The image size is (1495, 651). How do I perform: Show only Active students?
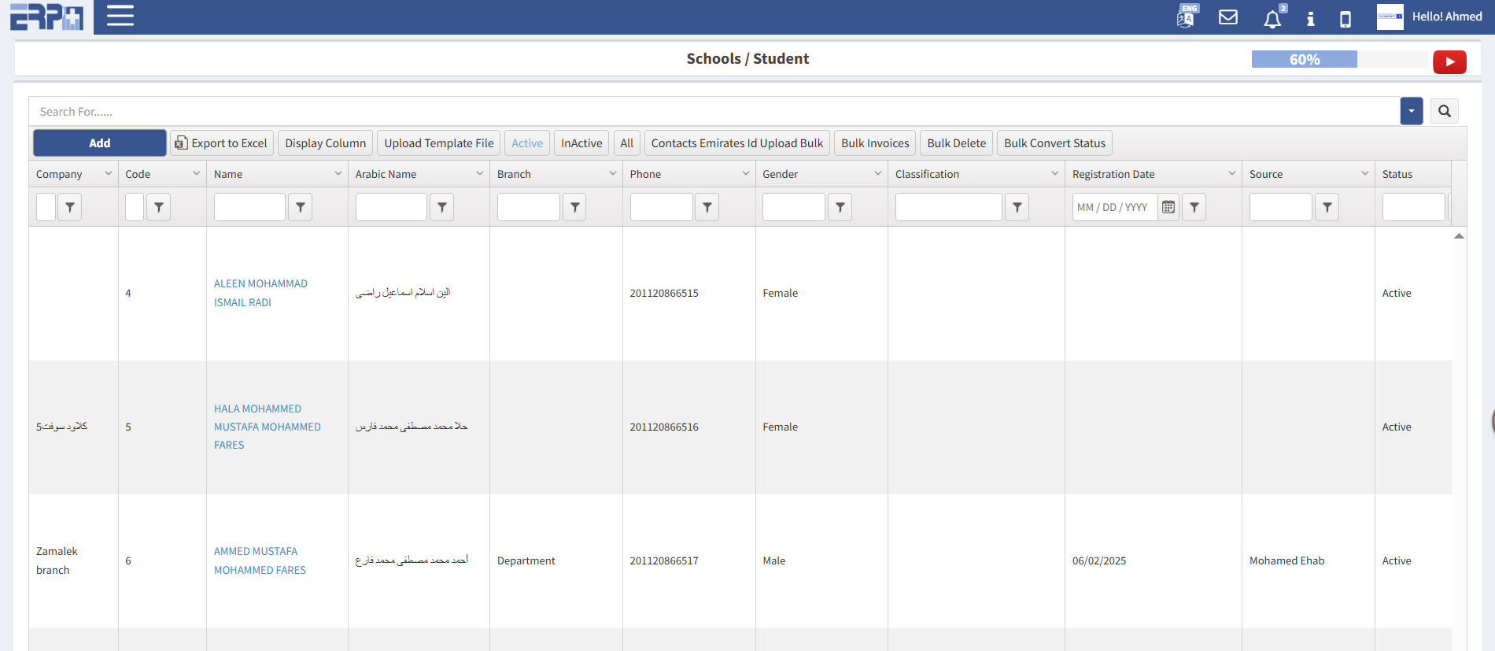[527, 143]
